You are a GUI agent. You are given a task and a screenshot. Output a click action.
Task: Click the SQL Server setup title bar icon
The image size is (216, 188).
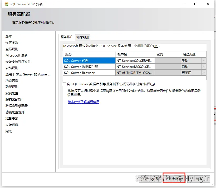(6, 4)
